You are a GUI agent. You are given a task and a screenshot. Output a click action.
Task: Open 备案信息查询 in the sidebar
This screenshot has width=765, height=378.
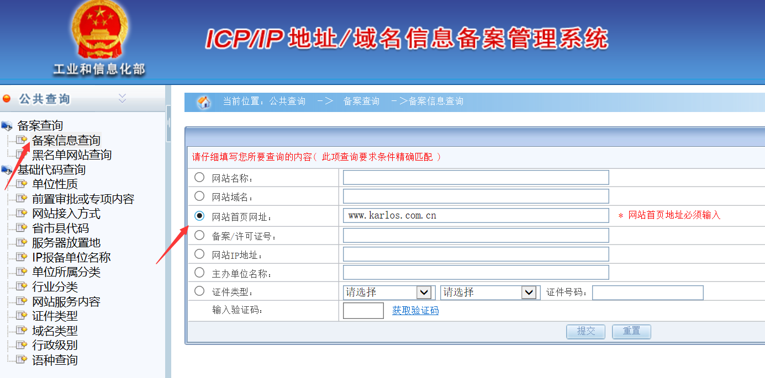click(x=66, y=140)
